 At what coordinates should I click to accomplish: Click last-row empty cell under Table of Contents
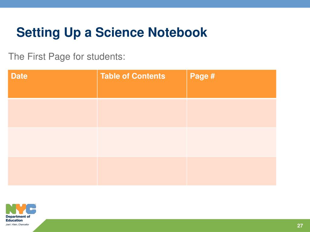(x=142, y=171)
